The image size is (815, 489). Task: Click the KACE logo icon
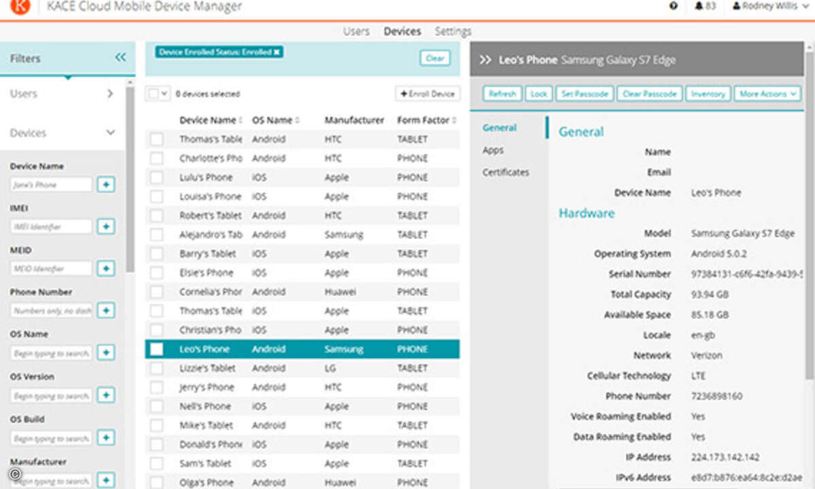20,6
